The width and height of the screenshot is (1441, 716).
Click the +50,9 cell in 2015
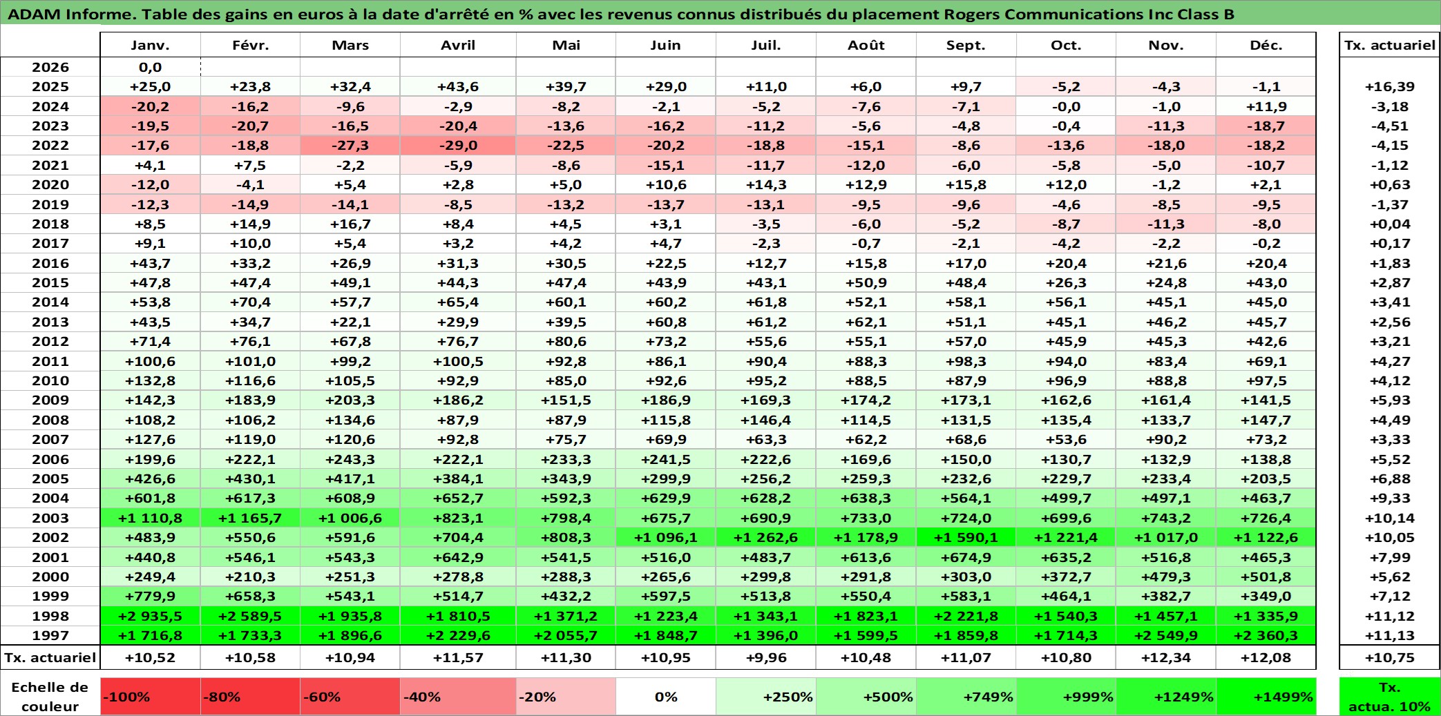pos(866,282)
